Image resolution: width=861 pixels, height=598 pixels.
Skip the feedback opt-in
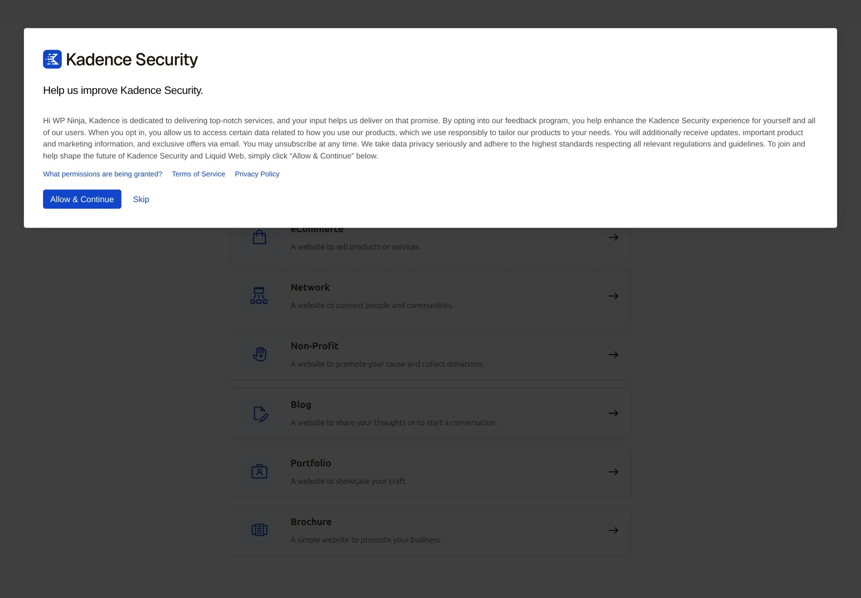[141, 199]
